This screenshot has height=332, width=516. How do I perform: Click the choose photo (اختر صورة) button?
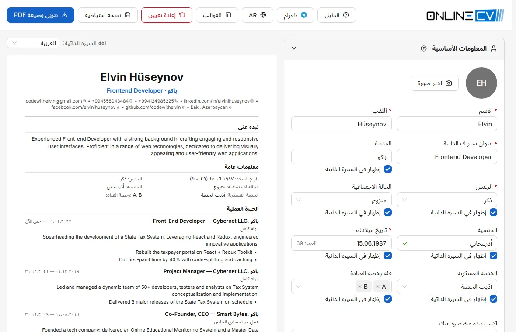point(434,83)
